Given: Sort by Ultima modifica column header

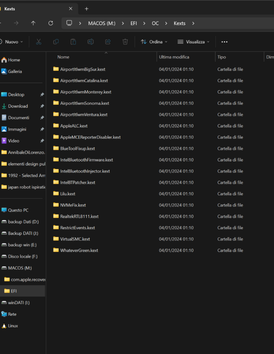Looking at the screenshot, I should [174, 57].
